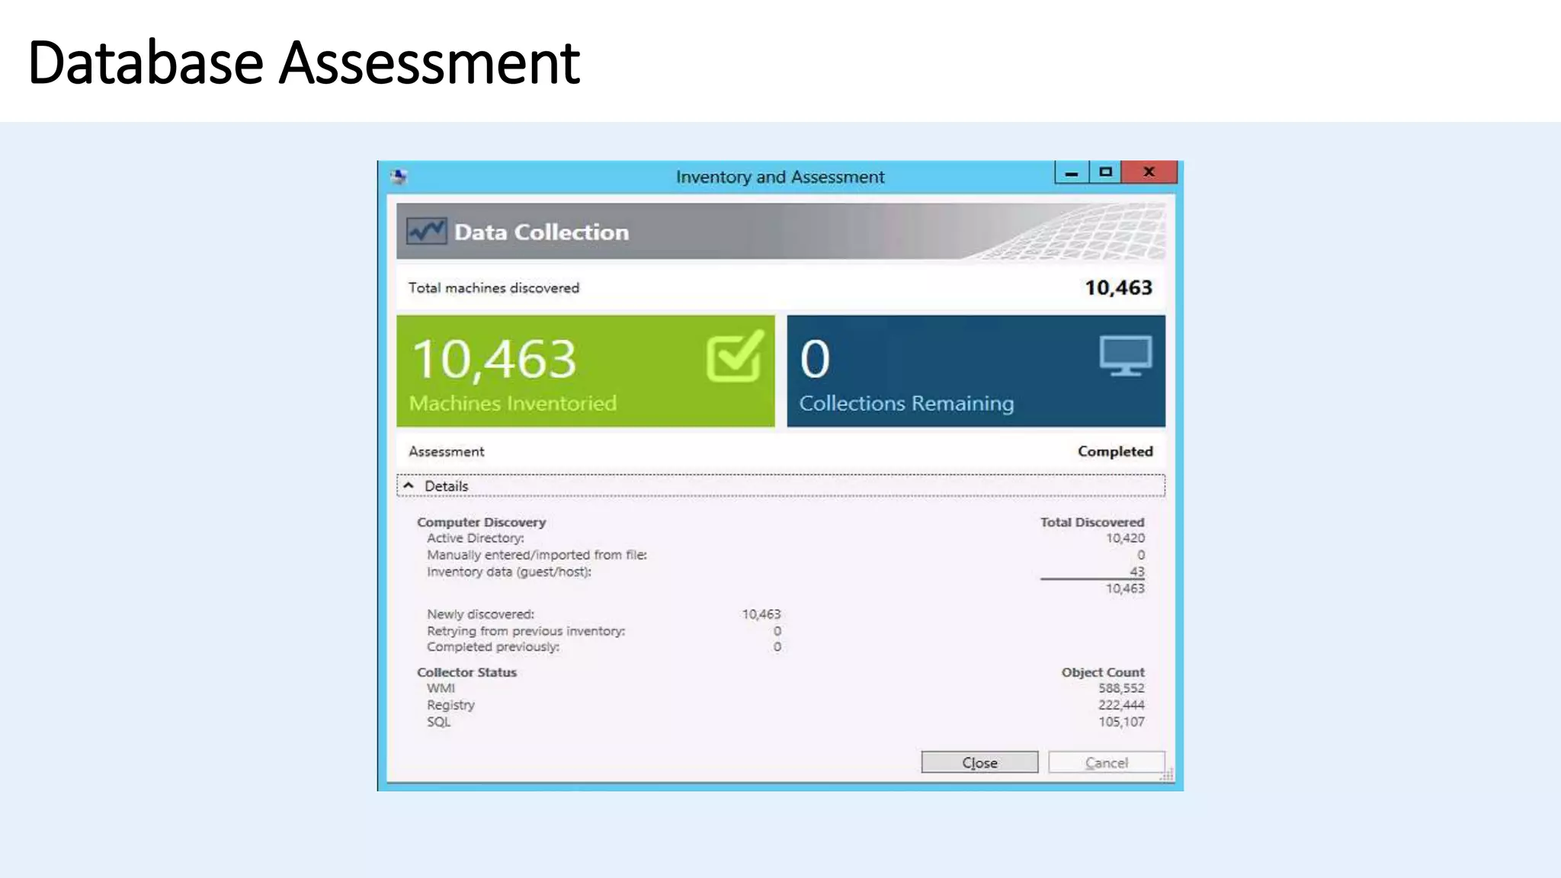Click the Computer Discovery heading

click(x=482, y=522)
